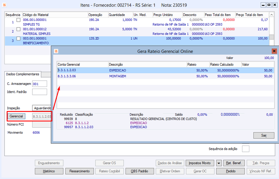
Task: Click the C. Armazenagem input field
Action: [x=39, y=84]
